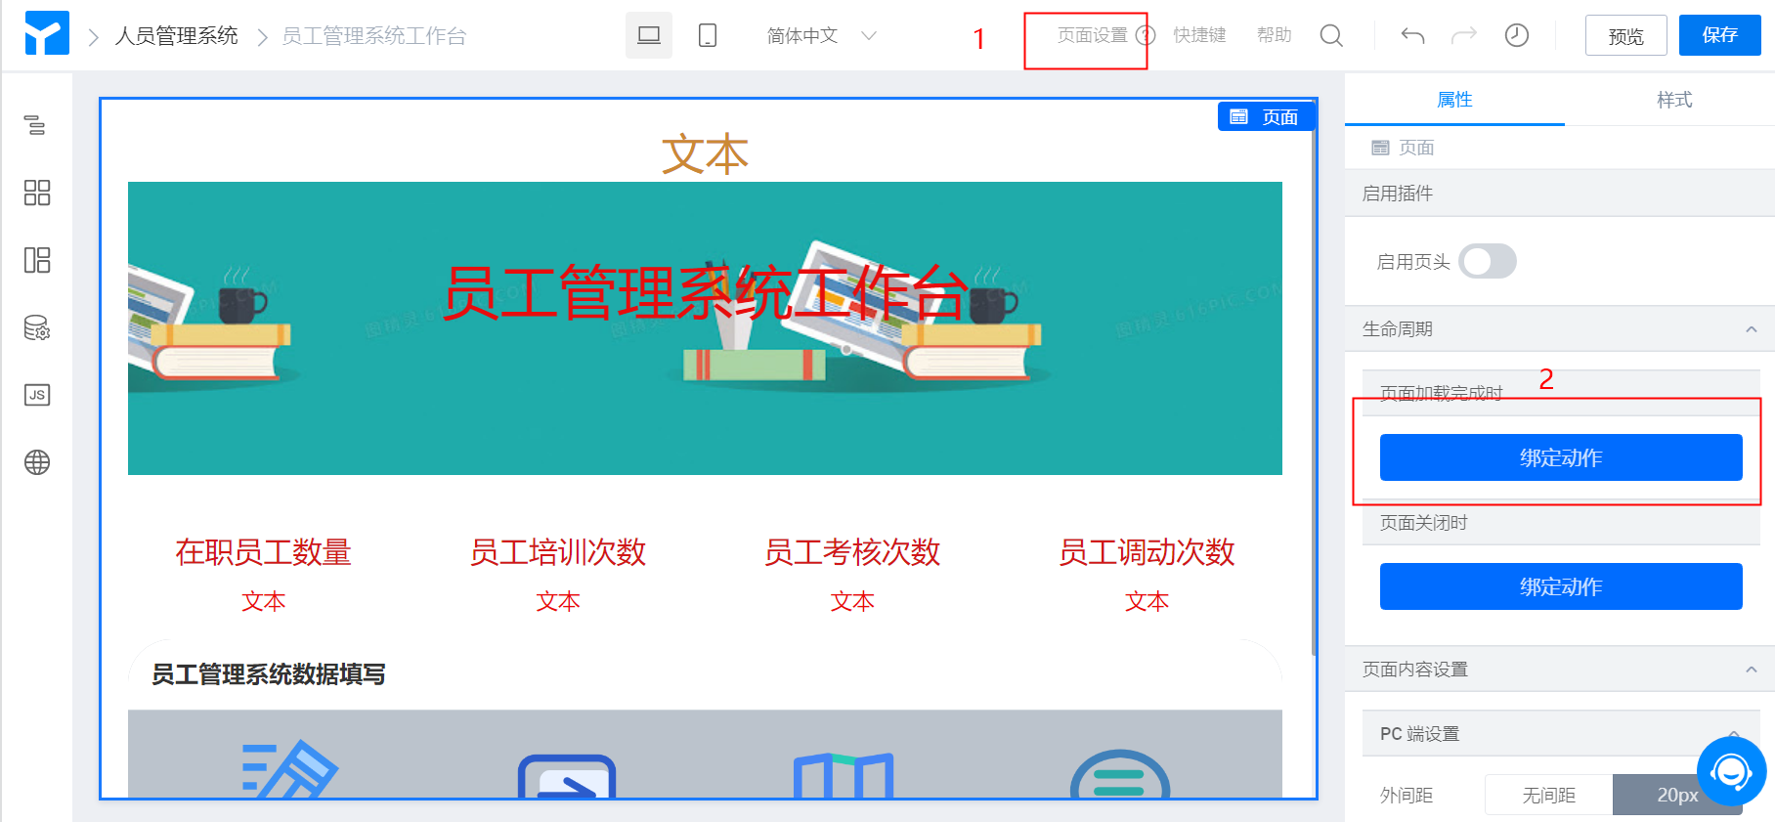Open 页面设置 in the top bar

click(x=1092, y=35)
